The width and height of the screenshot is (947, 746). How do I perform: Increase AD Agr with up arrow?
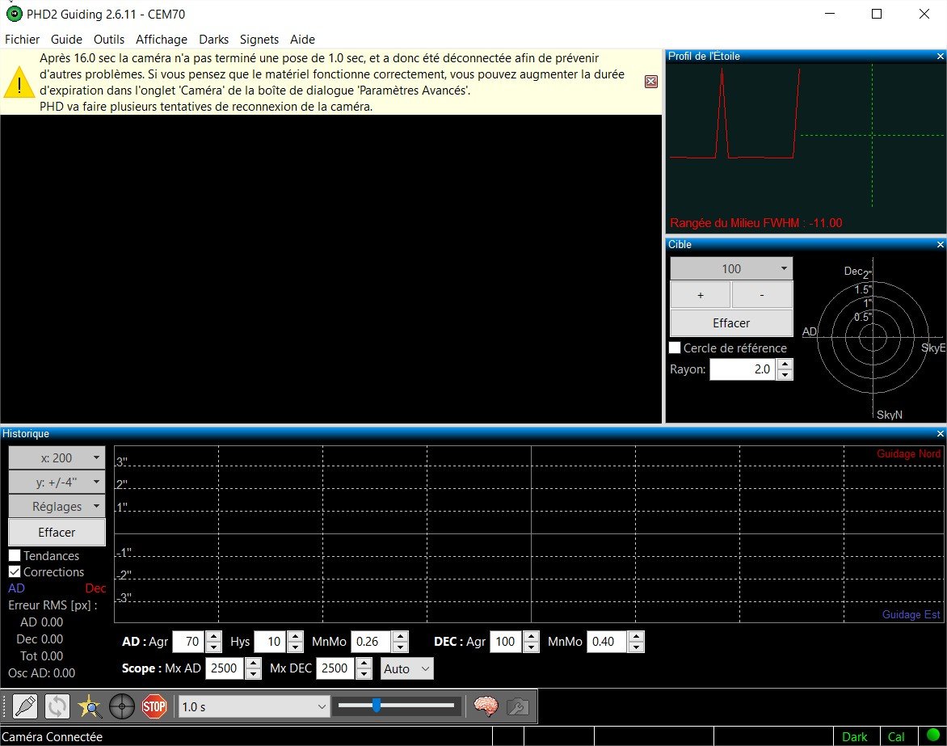[213, 636]
